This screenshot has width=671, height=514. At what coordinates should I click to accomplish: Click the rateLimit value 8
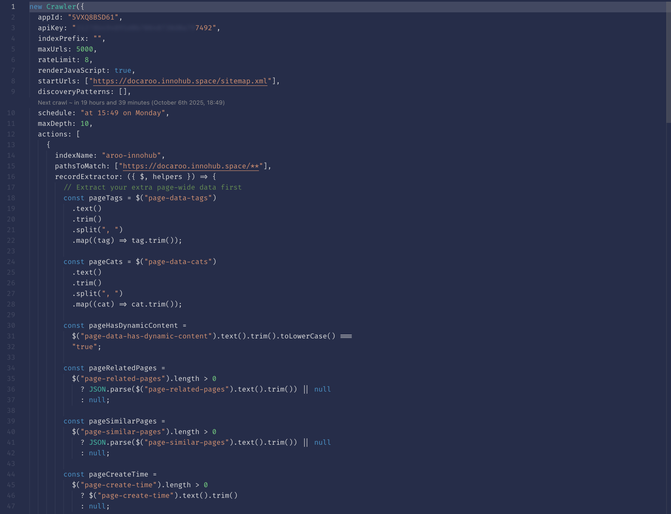click(87, 60)
